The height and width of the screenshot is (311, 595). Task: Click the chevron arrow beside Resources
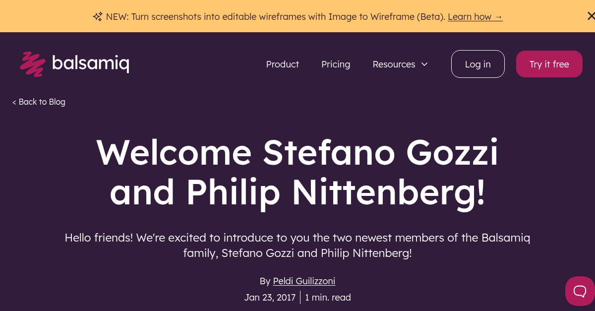424,64
